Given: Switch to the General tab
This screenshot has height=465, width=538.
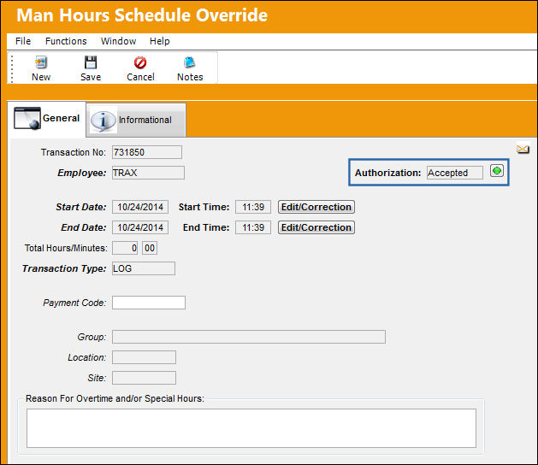Looking at the screenshot, I should pyautogui.click(x=47, y=119).
